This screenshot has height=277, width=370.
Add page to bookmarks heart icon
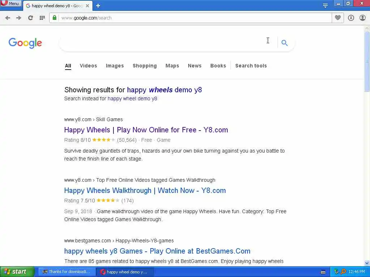338,18
